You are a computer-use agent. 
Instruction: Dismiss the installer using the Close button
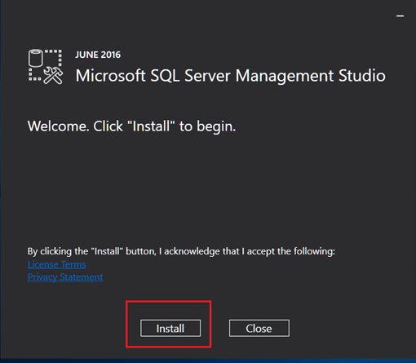click(259, 328)
